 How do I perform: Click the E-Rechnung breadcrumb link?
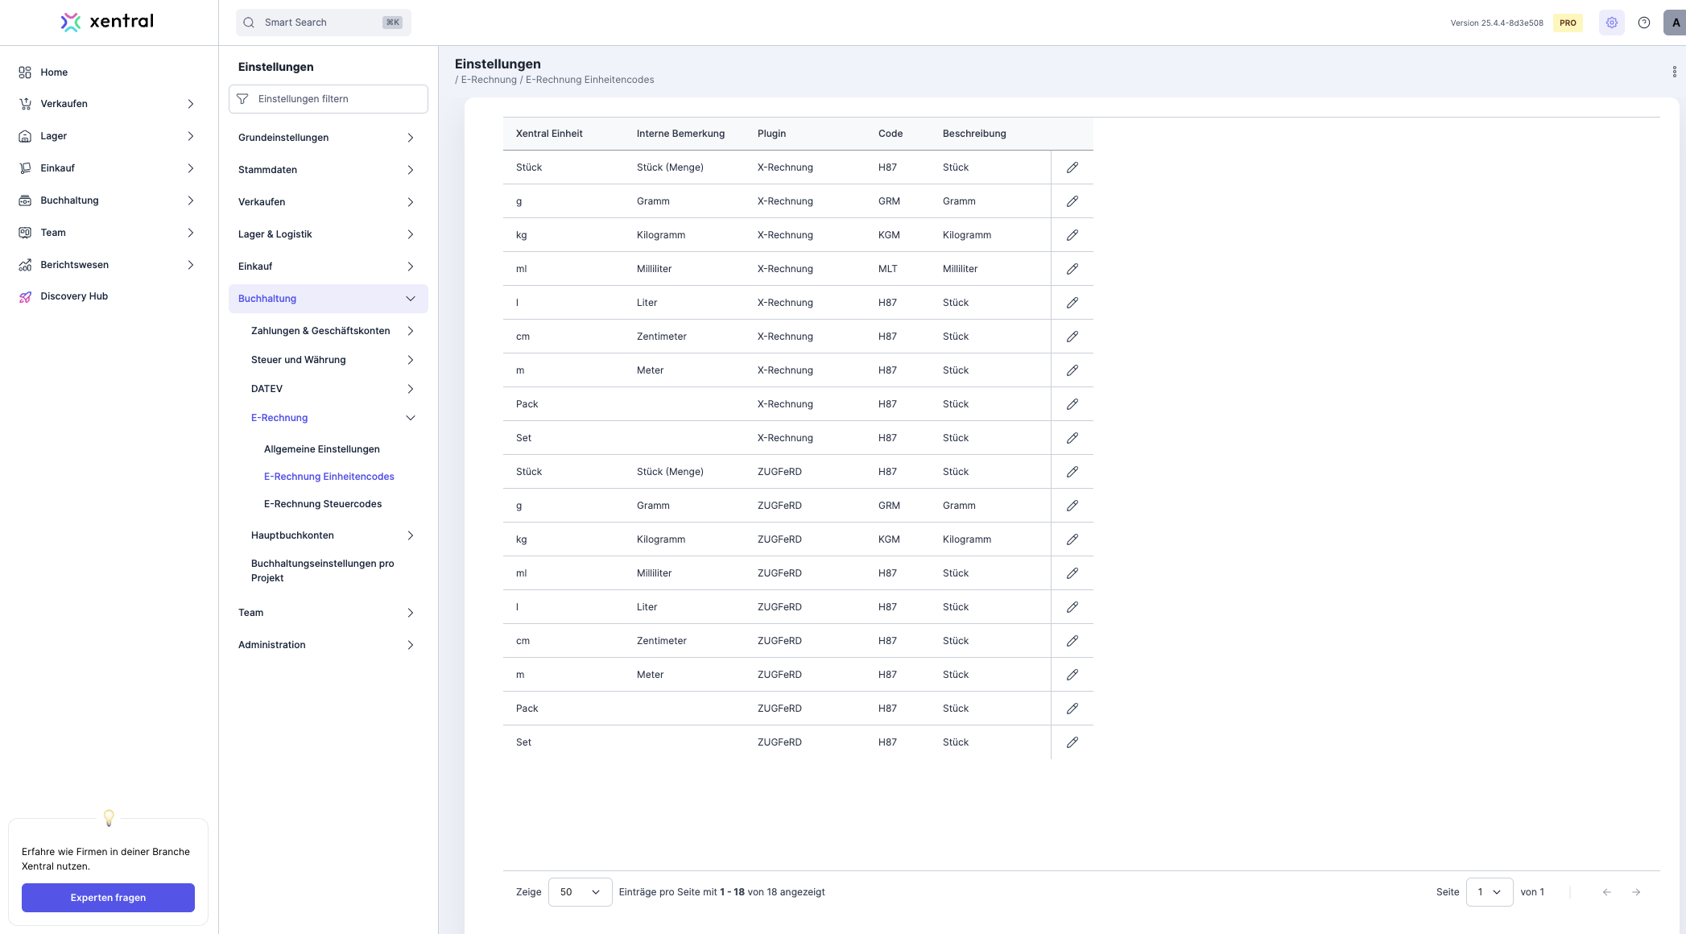point(489,80)
